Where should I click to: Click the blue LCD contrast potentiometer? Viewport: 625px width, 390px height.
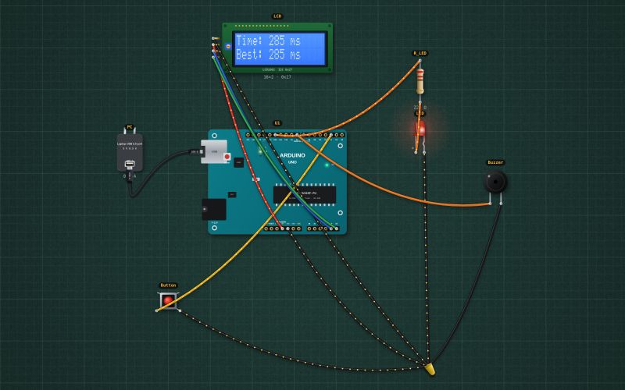[228, 46]
